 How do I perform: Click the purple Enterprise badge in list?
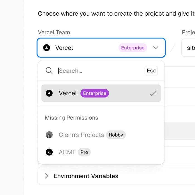coord(95,93)
